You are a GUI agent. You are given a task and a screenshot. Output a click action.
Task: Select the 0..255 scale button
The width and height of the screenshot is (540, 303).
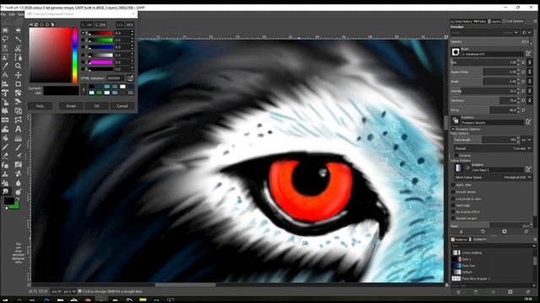click(100, 24)
